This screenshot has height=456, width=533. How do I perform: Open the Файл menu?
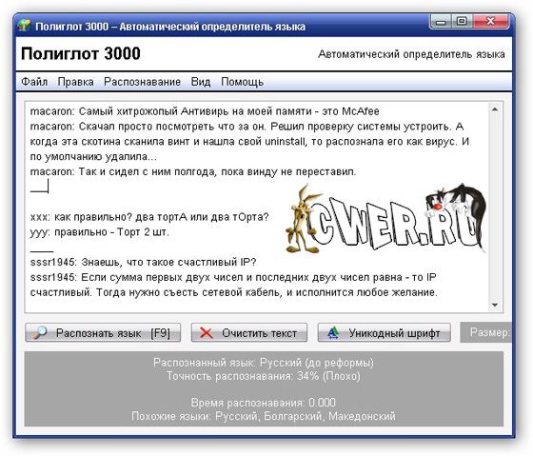click(x=34, y=82)
